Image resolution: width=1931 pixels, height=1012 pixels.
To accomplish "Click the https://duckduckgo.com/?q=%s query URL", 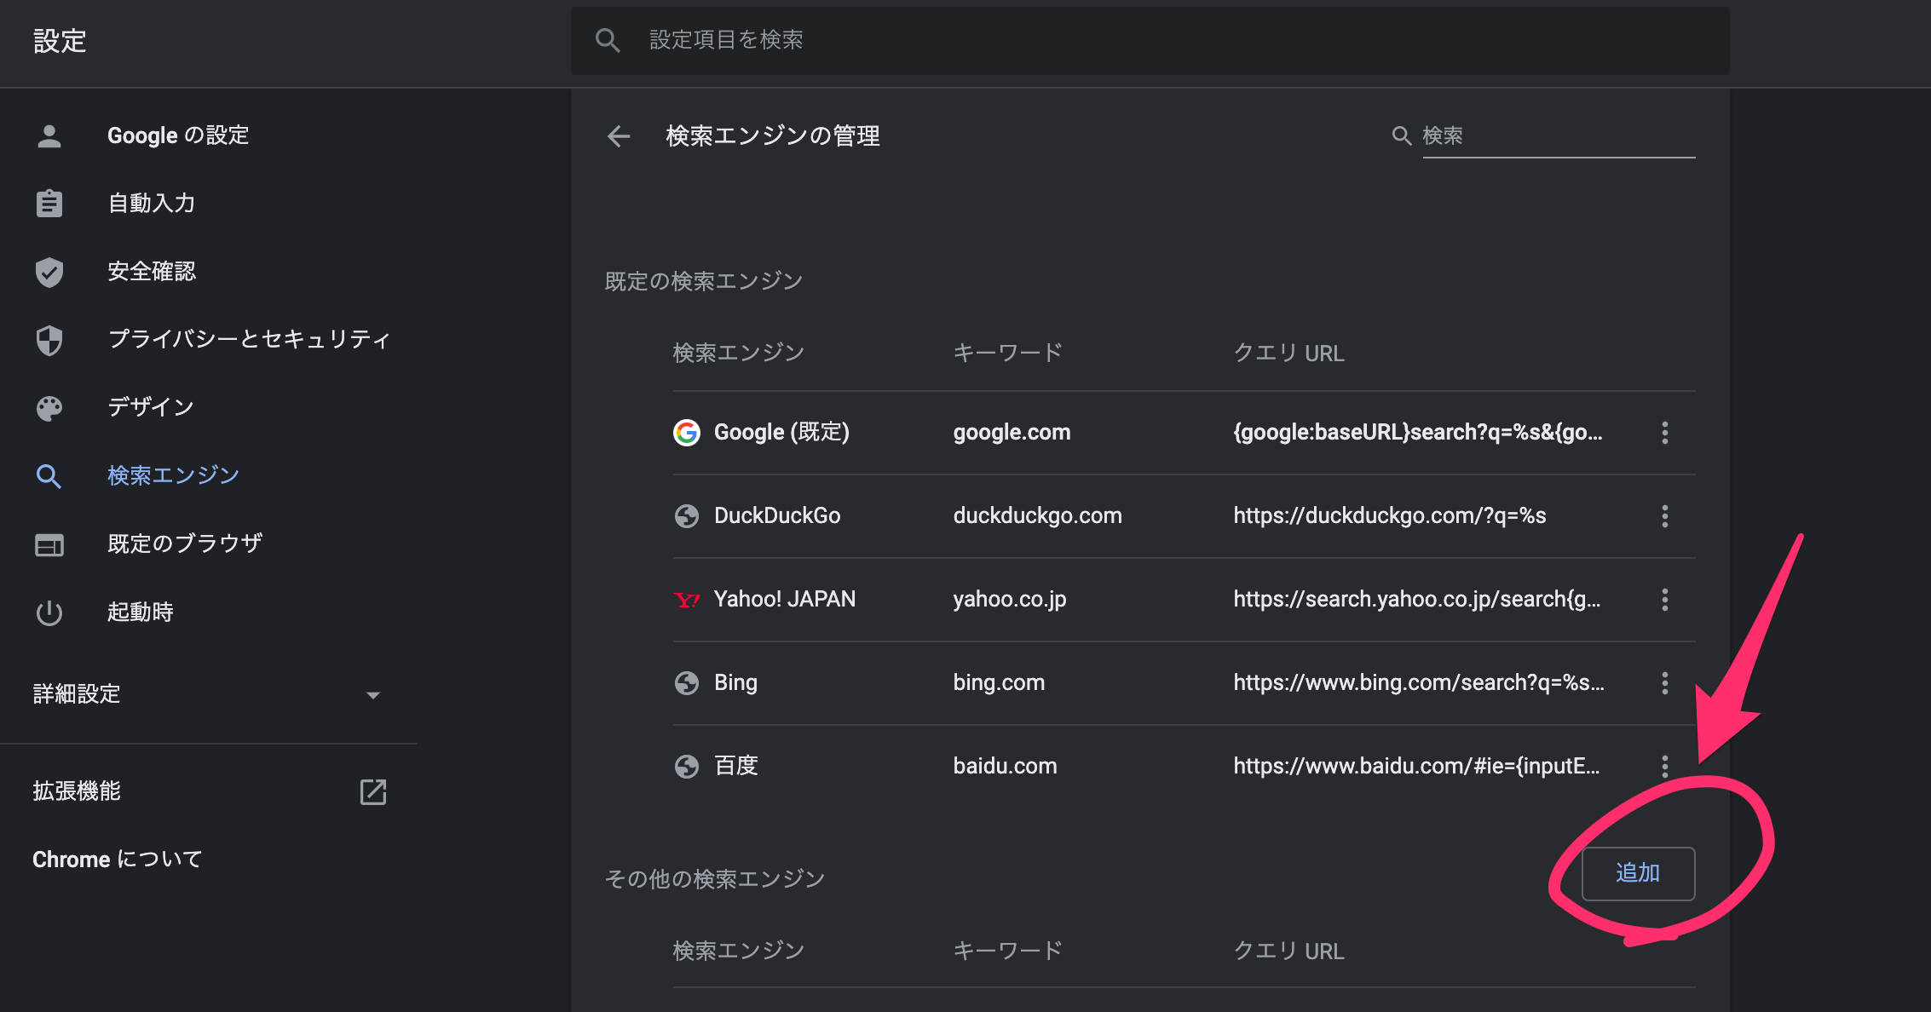I will click(1390, 516).
